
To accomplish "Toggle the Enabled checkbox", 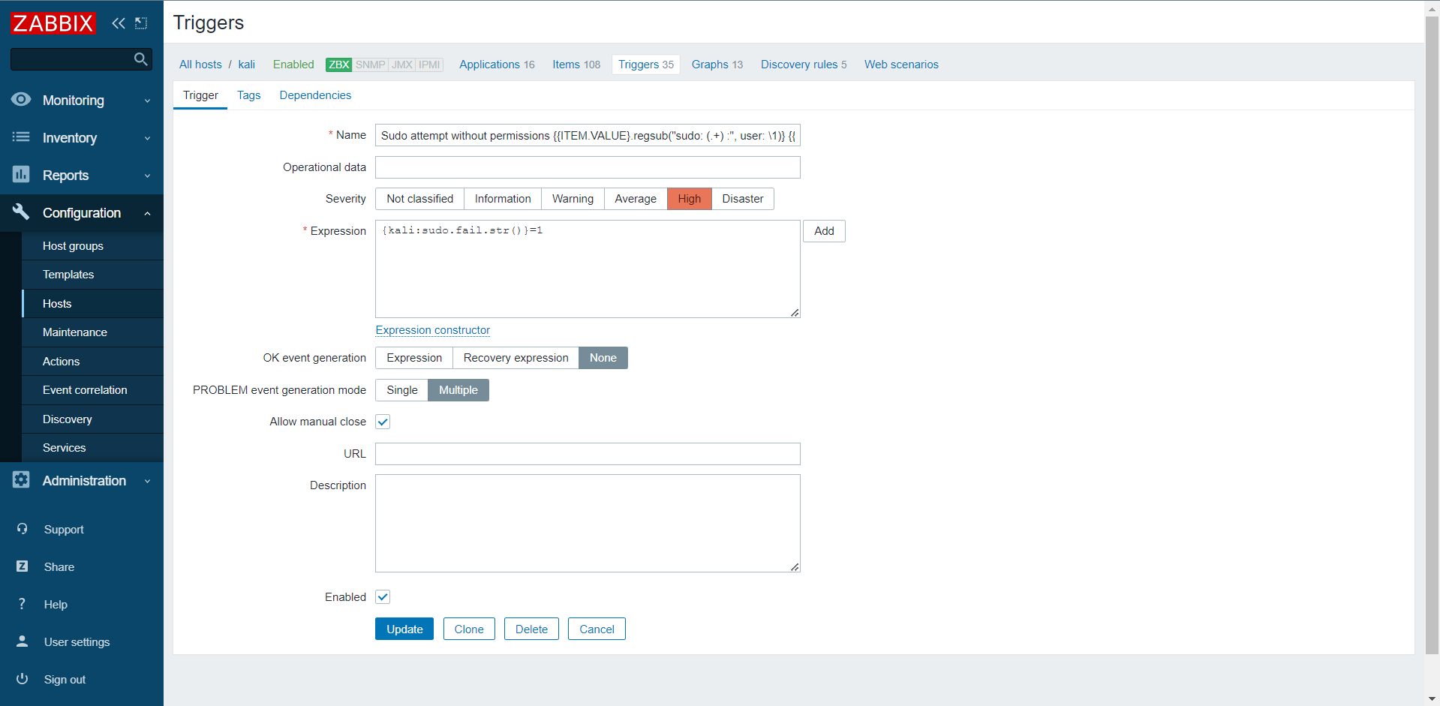I will (x=383, y=597).
